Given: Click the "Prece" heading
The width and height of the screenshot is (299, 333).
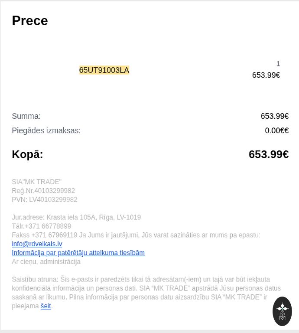Looking at the screenshot, I should pyautogui.click(x=30, y=20).
